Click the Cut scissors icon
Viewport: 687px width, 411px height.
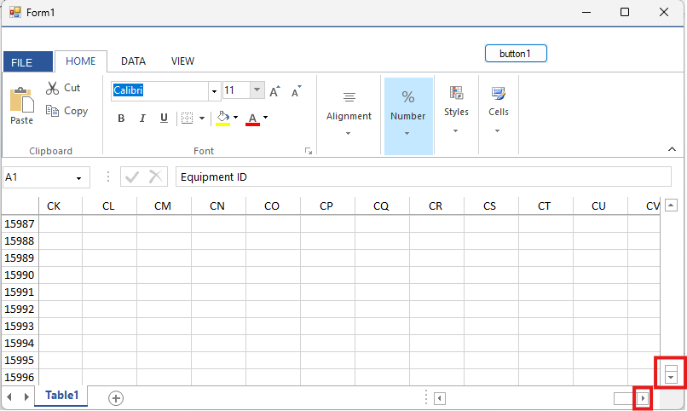(x=52, y=88)
